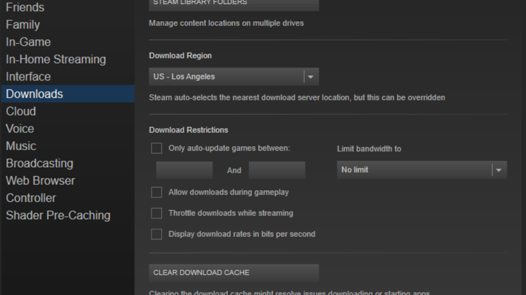This screenshot has height=295, width=526.
Task: Tick Allow downloads during gameplay
Action: pos(156,192)
